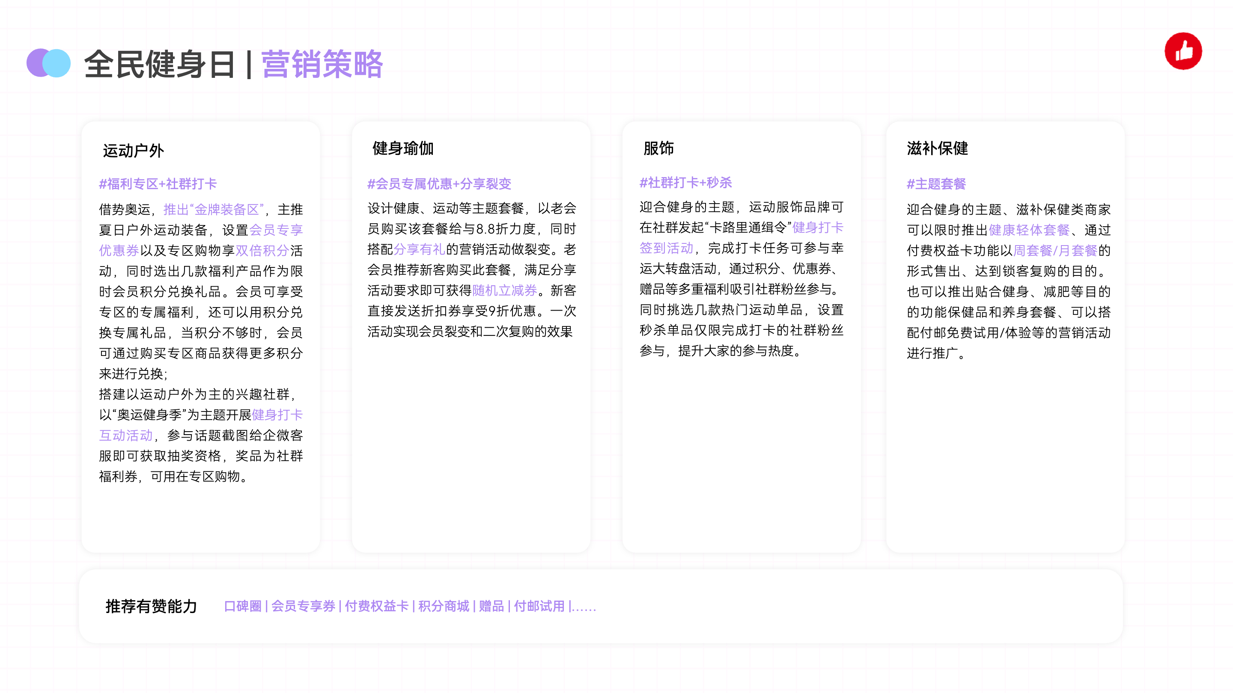Viewport: 1233px width, 693px height.
Task: Click the red thumbs-up icon
Action: coord(1183,51)
